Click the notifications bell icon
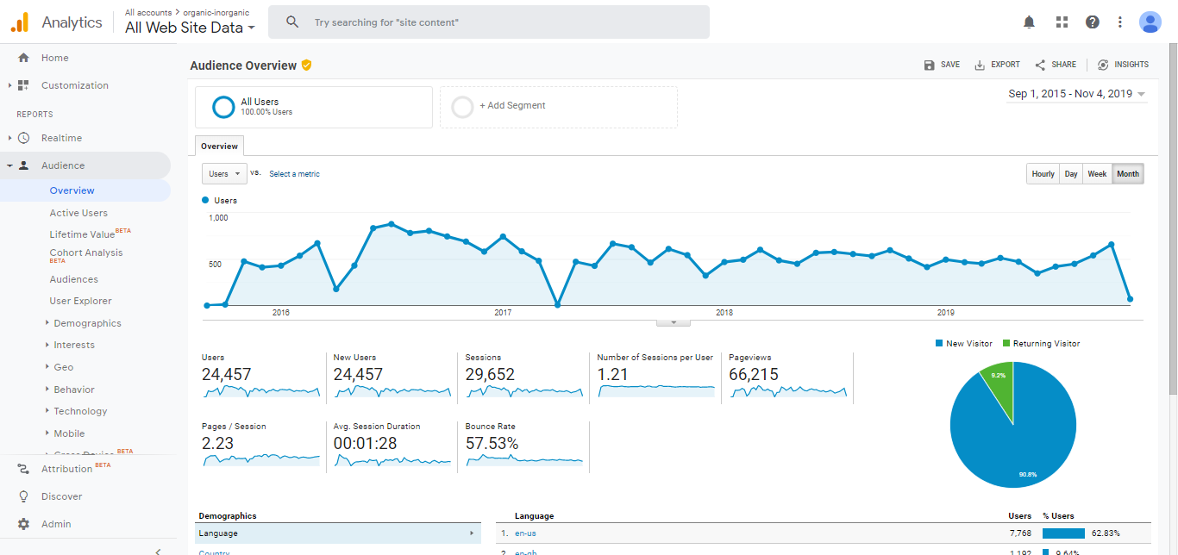The image size is (1178, 555). pyautogui.click(x=1029, y=22)
